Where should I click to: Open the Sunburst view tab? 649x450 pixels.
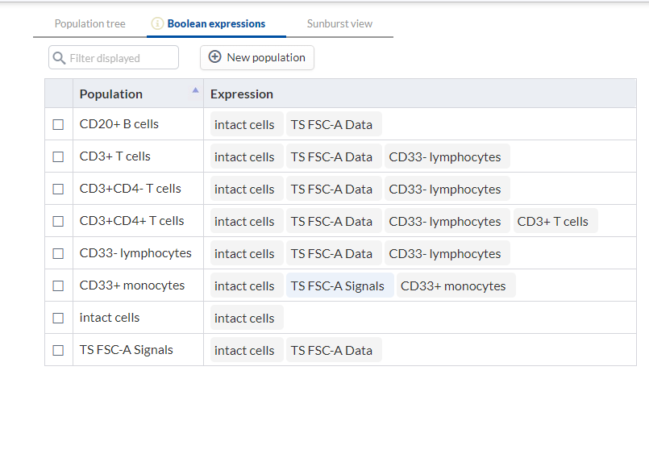tap(339, 24)
